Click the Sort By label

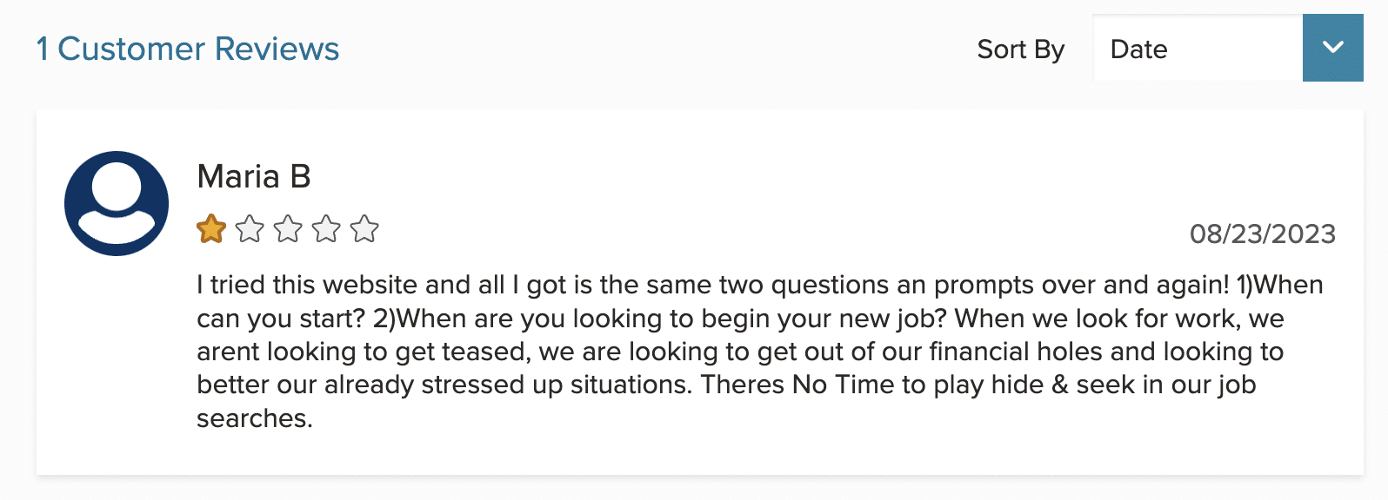pyautogui.click(x=1020, y=49)
